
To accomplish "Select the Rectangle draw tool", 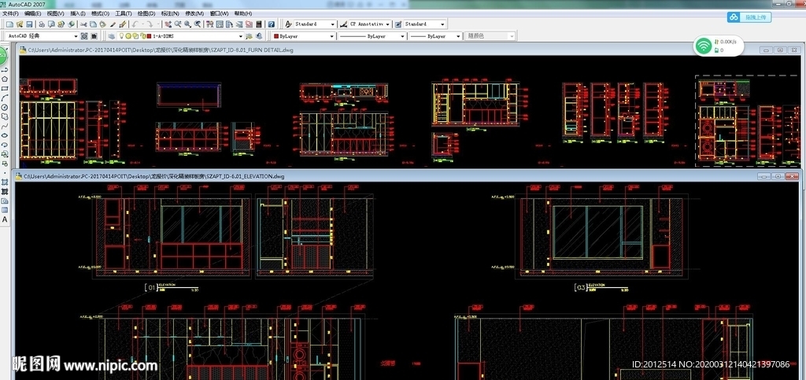I will [x=5, y=89].
